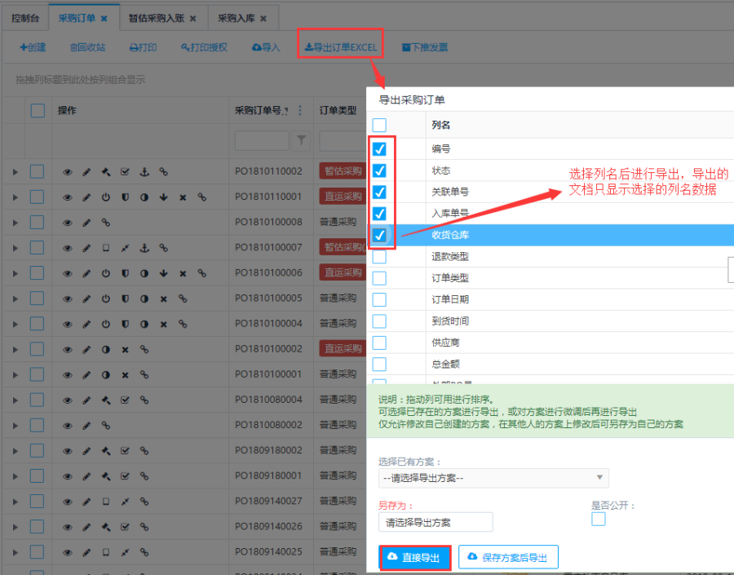734x575 pixels.
Task: Click the power icon for order PO1810100006
Action: 105,273
